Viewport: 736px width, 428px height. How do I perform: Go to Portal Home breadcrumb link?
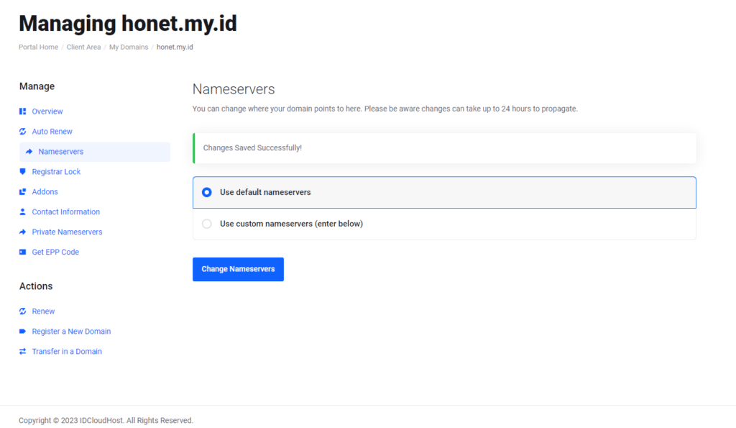[x=38, y=47]
